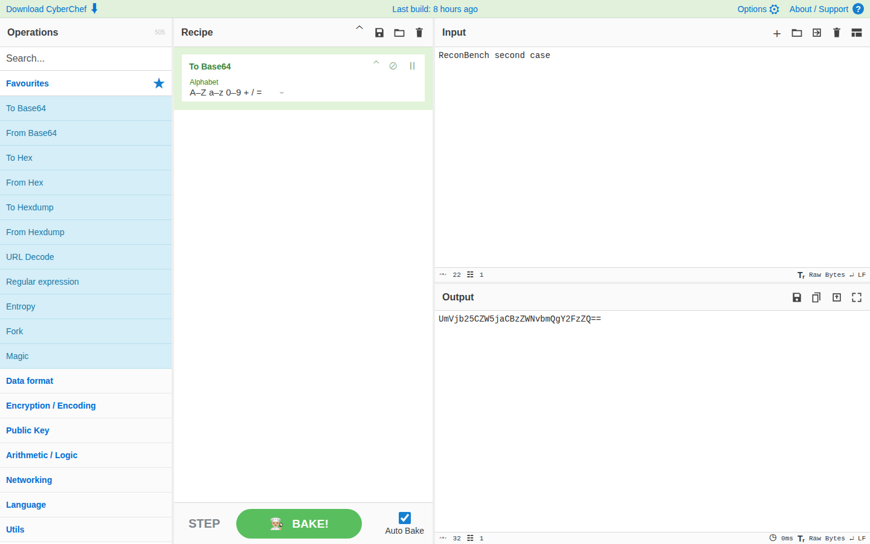Select To Hexdump operation
This screenshot has height=544, width=870.
point(86,207)
